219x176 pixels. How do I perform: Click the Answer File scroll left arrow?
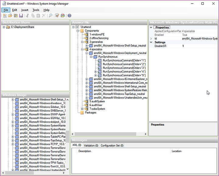click(x=73, y=134)
